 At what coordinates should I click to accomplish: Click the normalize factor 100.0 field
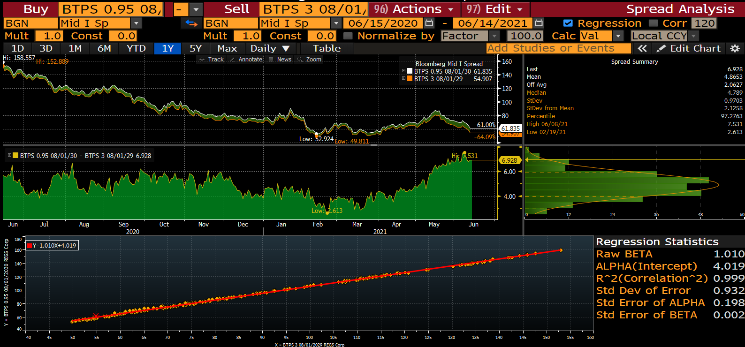526,36
